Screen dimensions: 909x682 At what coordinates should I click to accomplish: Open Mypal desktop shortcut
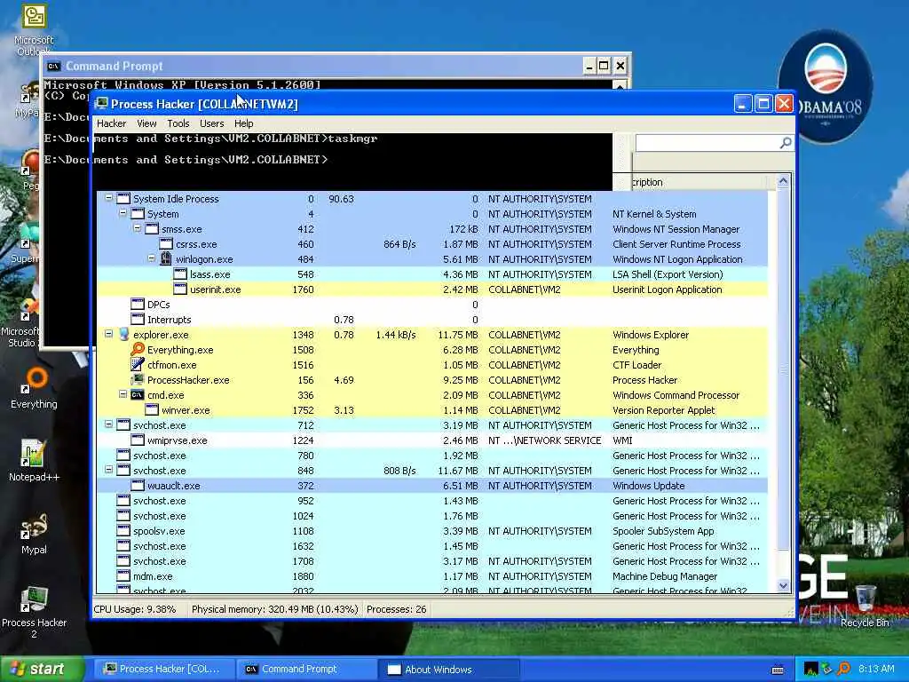[35, 534]
